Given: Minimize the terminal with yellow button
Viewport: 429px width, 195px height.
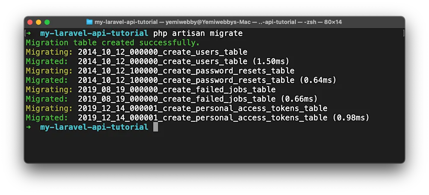Looking at the screenshot, I should (x=38, y=22).
